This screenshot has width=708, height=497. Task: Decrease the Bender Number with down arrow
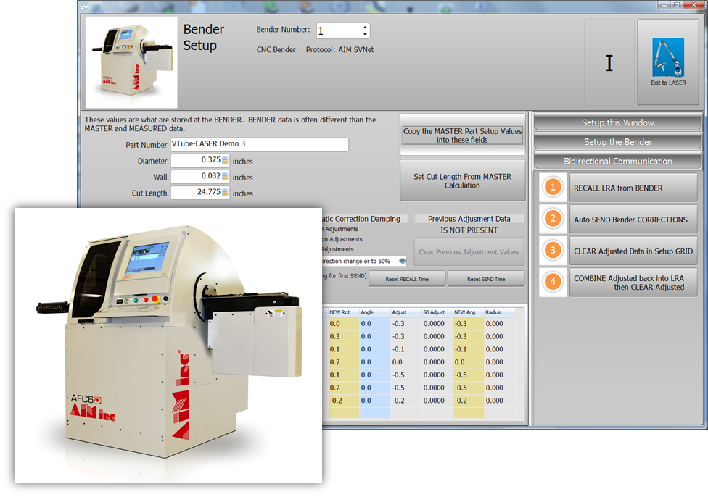click(365, 34)
